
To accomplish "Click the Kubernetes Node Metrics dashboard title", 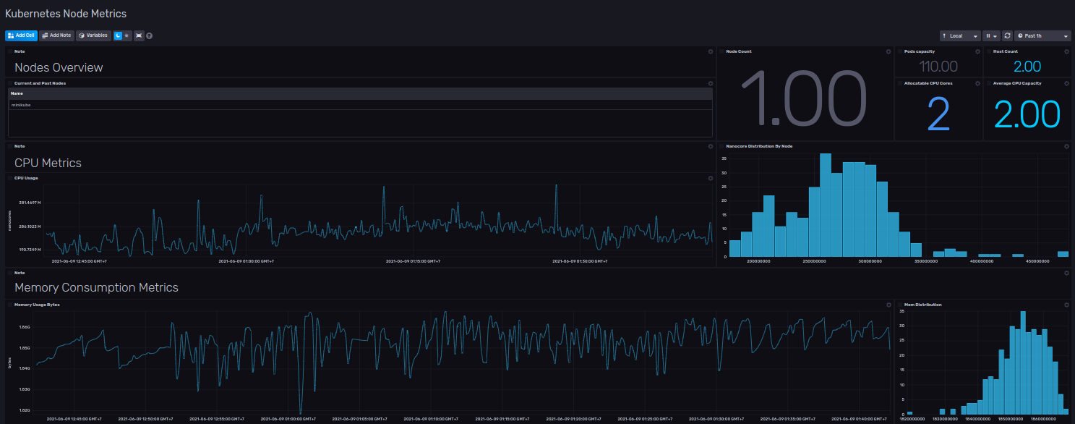I will [66, 14].
